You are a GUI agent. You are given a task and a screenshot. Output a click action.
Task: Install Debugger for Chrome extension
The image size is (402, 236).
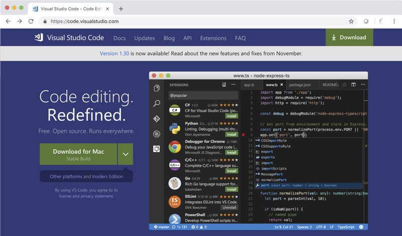tap(232, 153)
